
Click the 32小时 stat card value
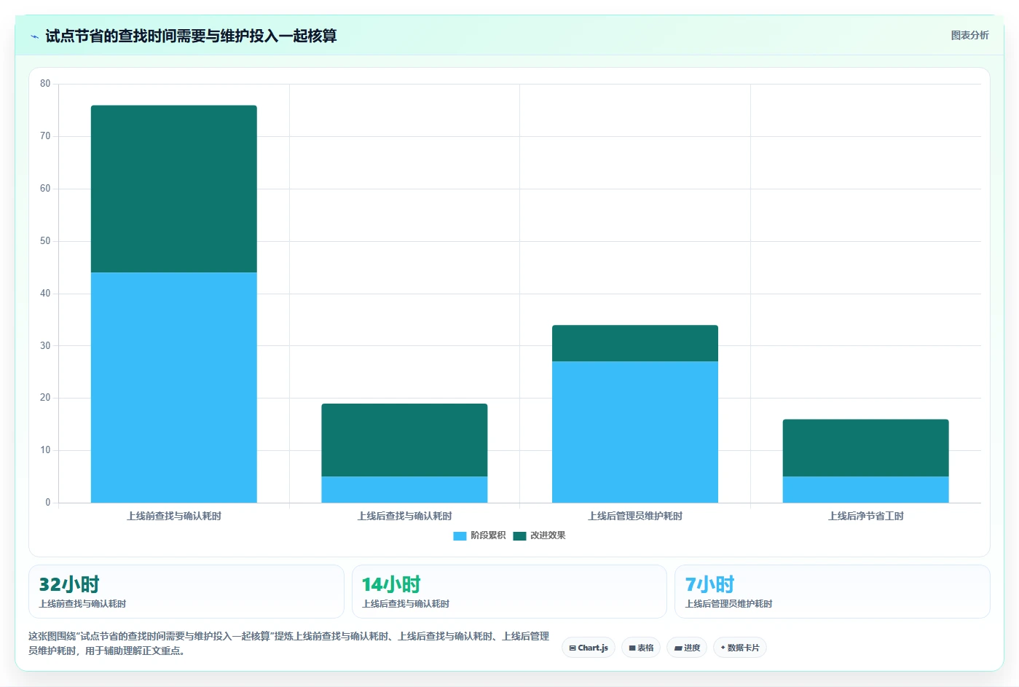pyautogui.click(x=69, y=584)
